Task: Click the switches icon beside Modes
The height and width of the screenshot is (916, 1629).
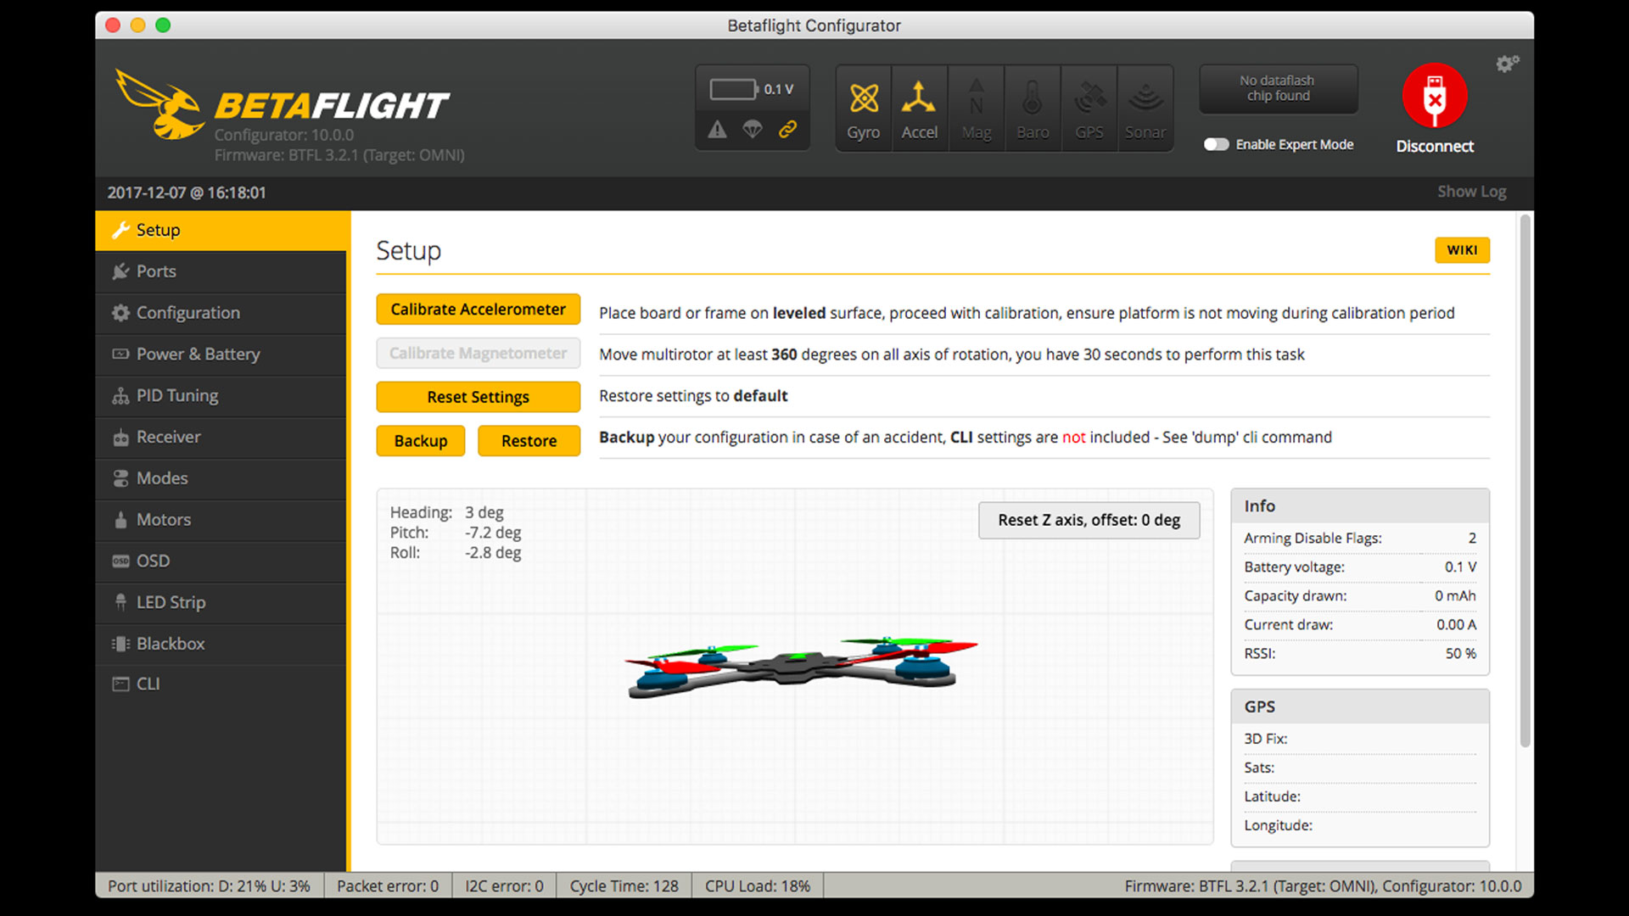Action: pos(120,478)
